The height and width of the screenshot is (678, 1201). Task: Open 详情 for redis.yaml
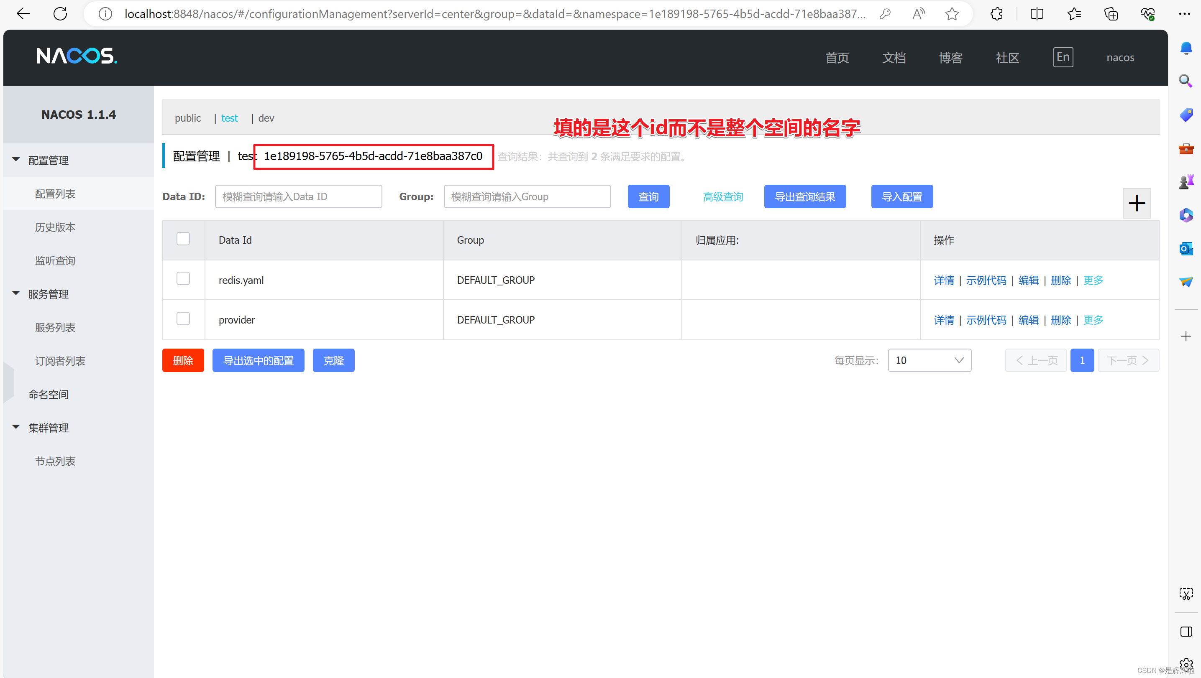pos(944,280)
